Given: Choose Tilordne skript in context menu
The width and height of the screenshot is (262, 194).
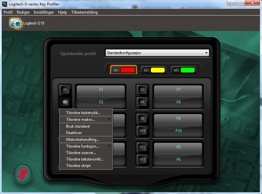Looking at the screenshot, I should [x=86, y=166].
